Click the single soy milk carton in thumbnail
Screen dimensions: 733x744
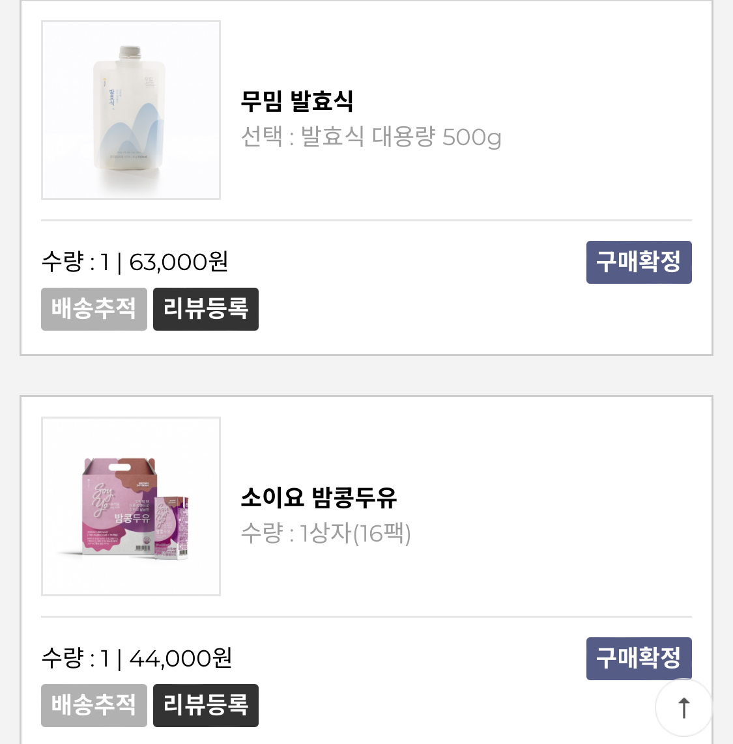pyautogui.click(x=171, y=526)
